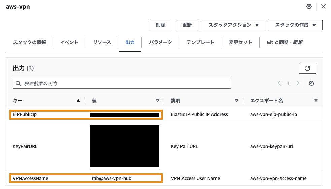The image size is (331, 189).
Task: Click the aws-vpn-vpn-access-name export name
Action: click(278, 178)
